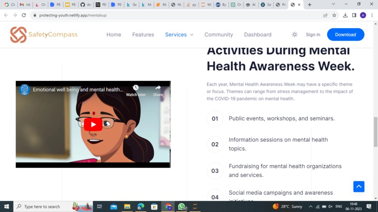Select text 'Public events, workshops, and seminars.'
The image size is (378, 212).
coord(281,118)
